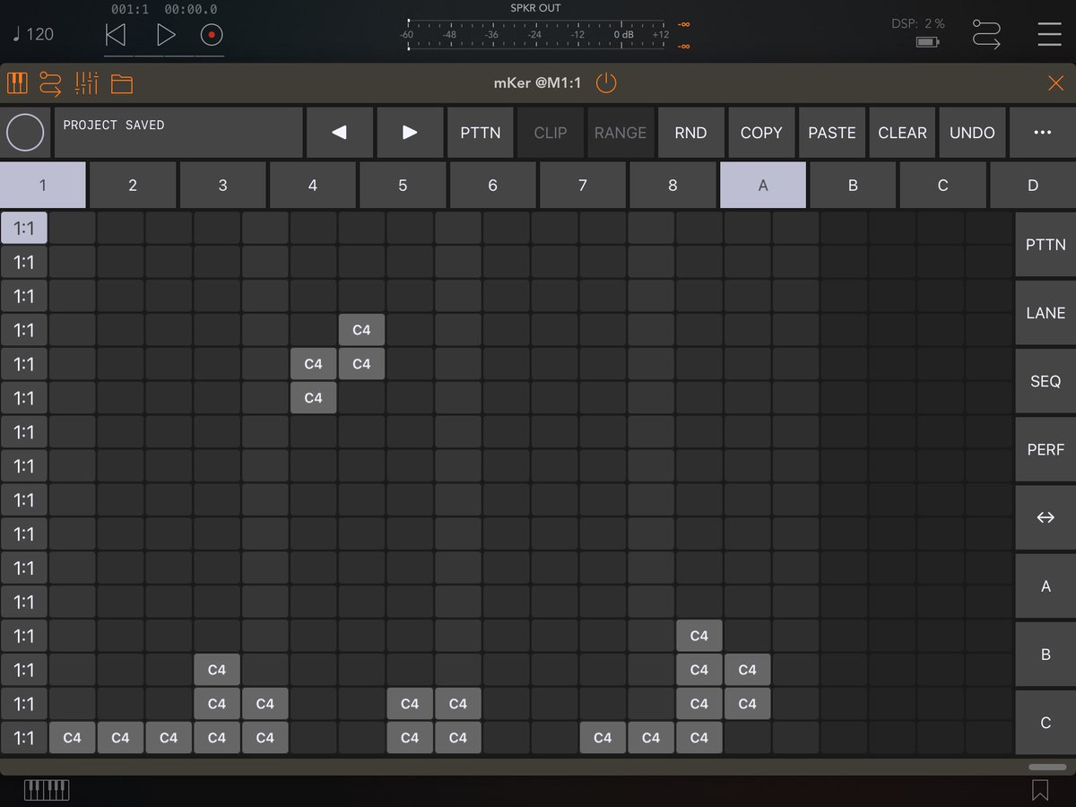The width and height of the screenshot is (1076, 807).
Task: Tap the bookmark icon at bottom right
Action: click(1040, 789)
